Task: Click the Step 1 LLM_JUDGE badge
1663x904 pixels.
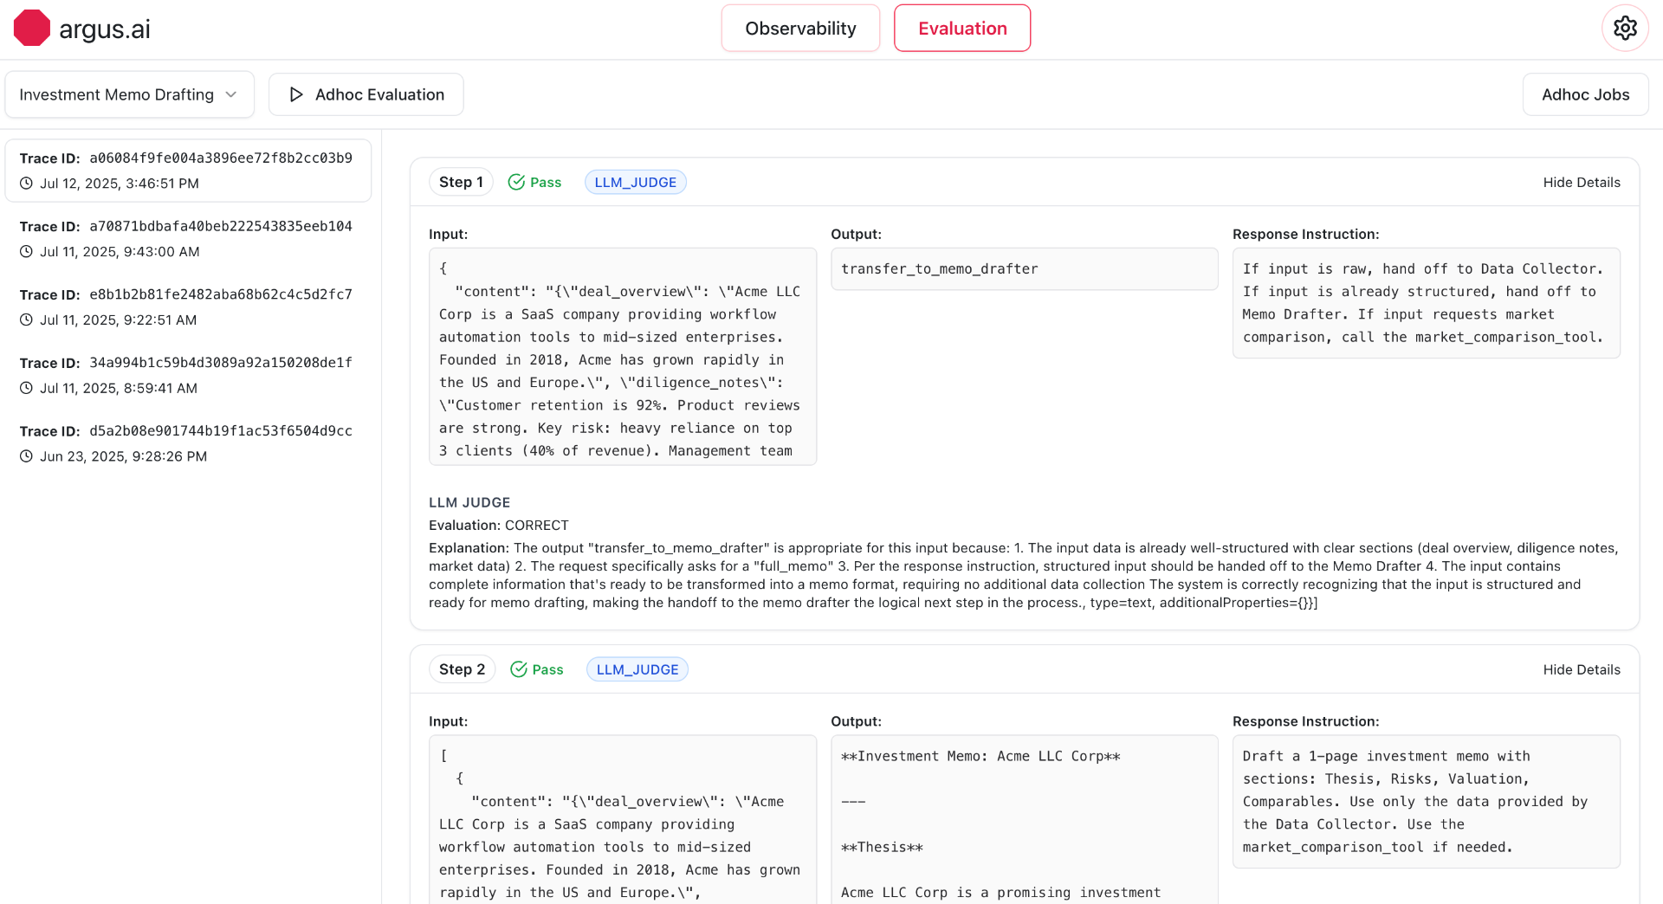Action: coord(635,182)
